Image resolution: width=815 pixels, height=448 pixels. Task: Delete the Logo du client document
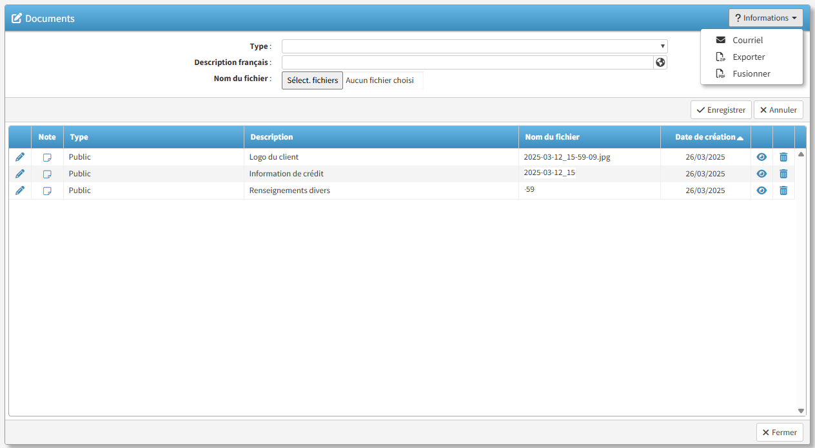[x=783, y=157]
